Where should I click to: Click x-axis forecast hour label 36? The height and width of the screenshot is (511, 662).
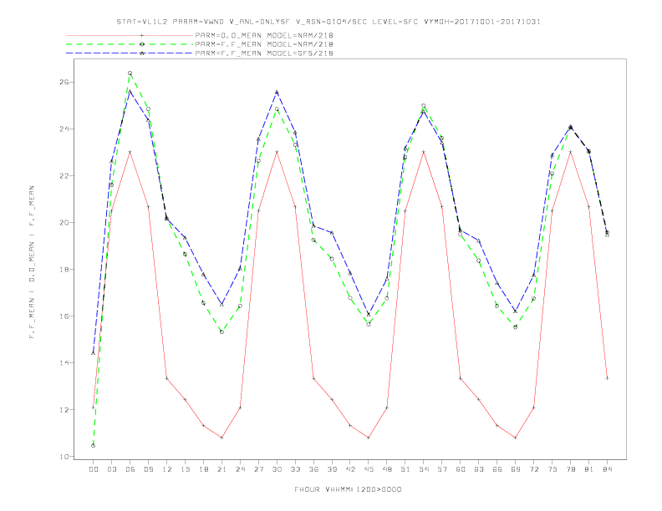pyautogui.click(x=313, y=469)
